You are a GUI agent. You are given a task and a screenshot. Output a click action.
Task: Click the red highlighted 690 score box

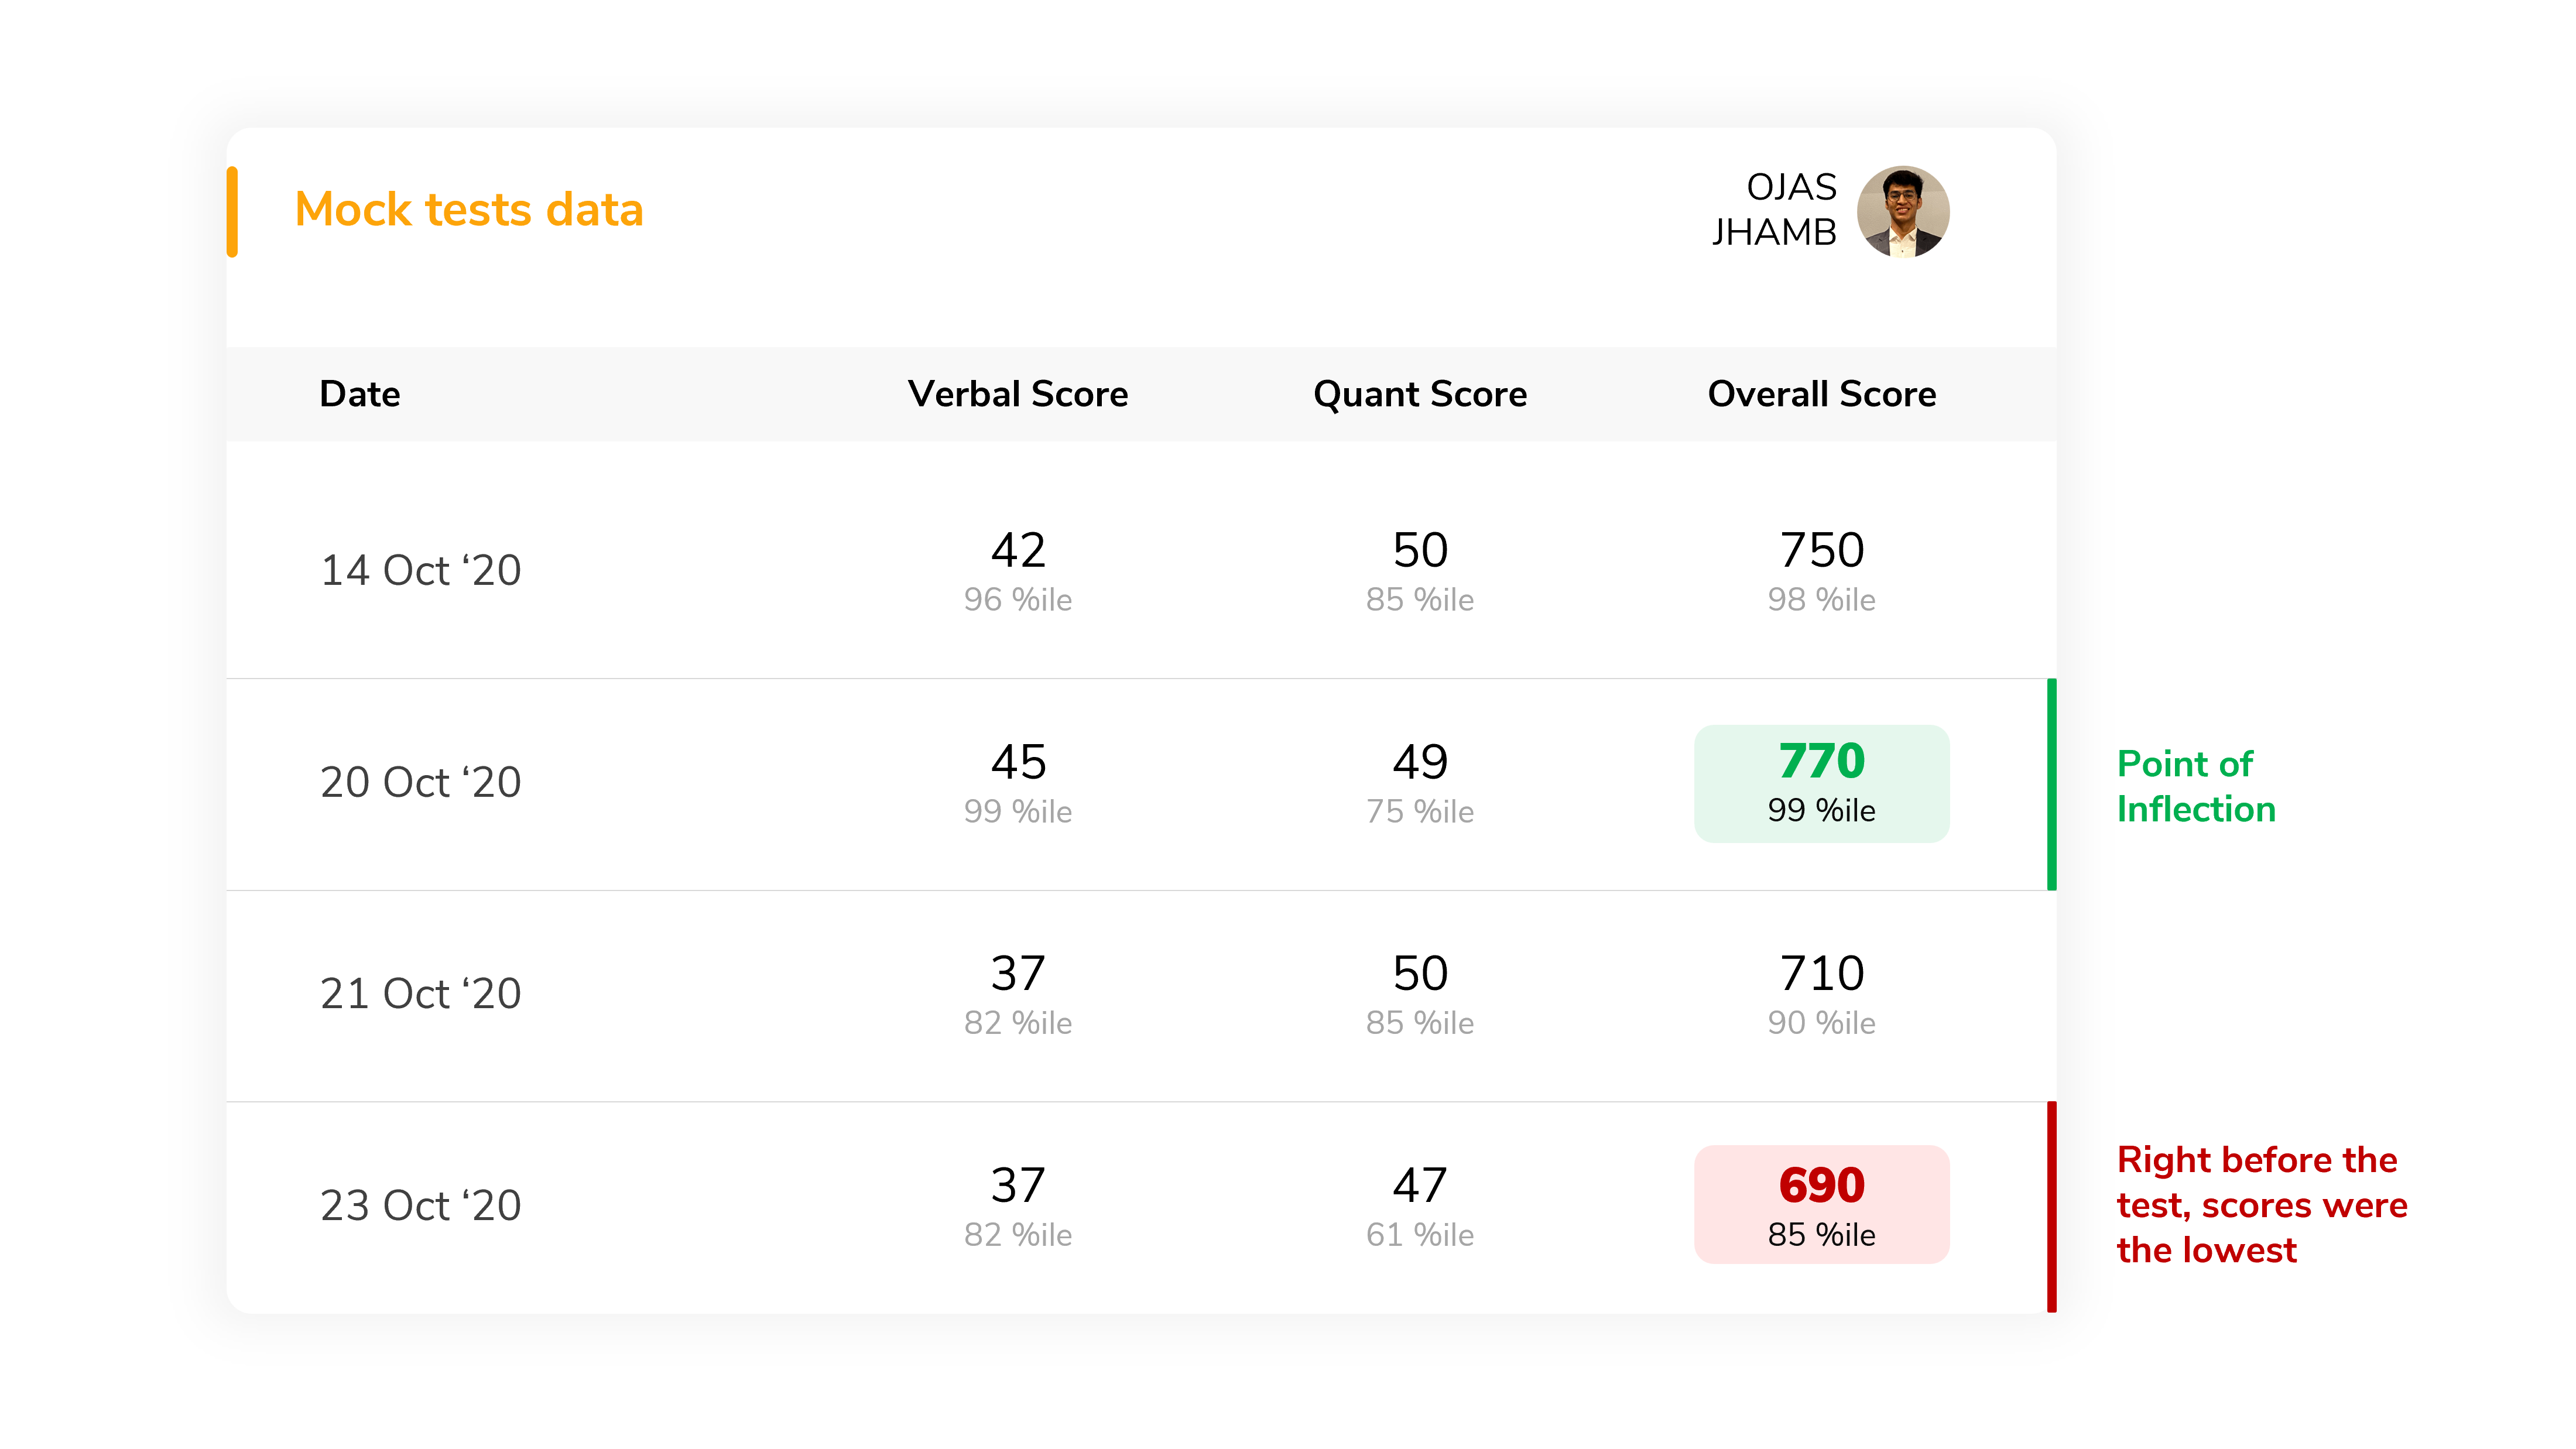coord(1821,1204)
